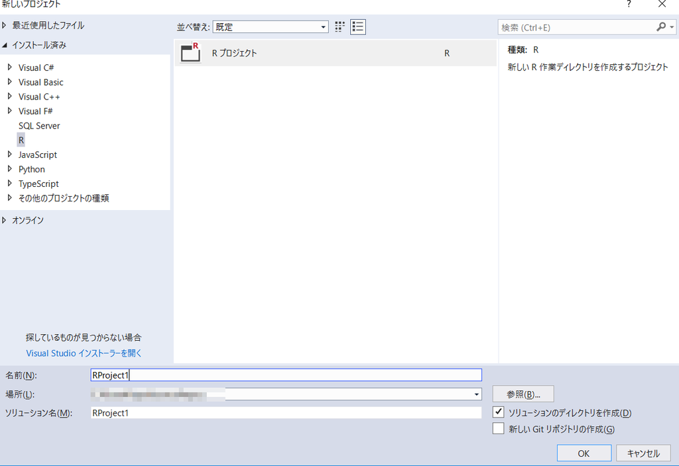The width and height of the screenshot is (679, 466).
Task: Expand the recently used files section
Action: pos(5,25)
